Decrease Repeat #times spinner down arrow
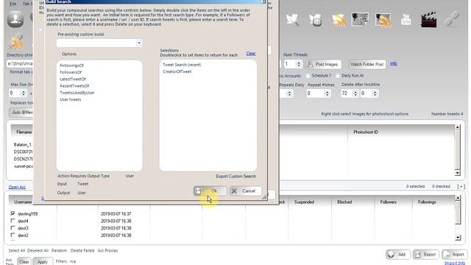Screen dimensions: 471x265 coord(327,95)
